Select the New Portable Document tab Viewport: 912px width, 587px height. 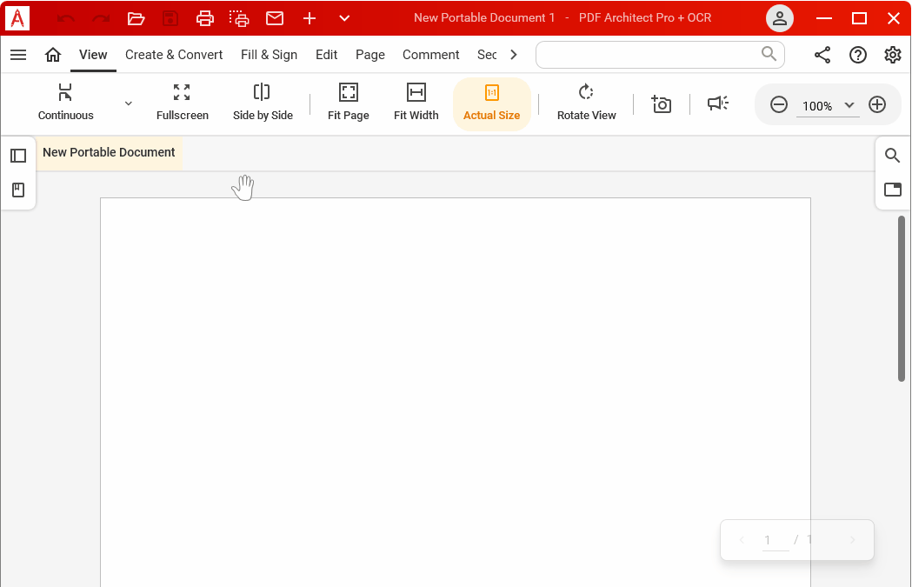tap(109, 153)
